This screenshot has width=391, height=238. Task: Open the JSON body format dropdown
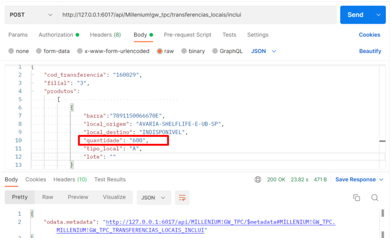264,51
